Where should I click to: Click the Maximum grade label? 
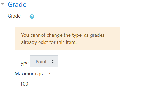32,74
